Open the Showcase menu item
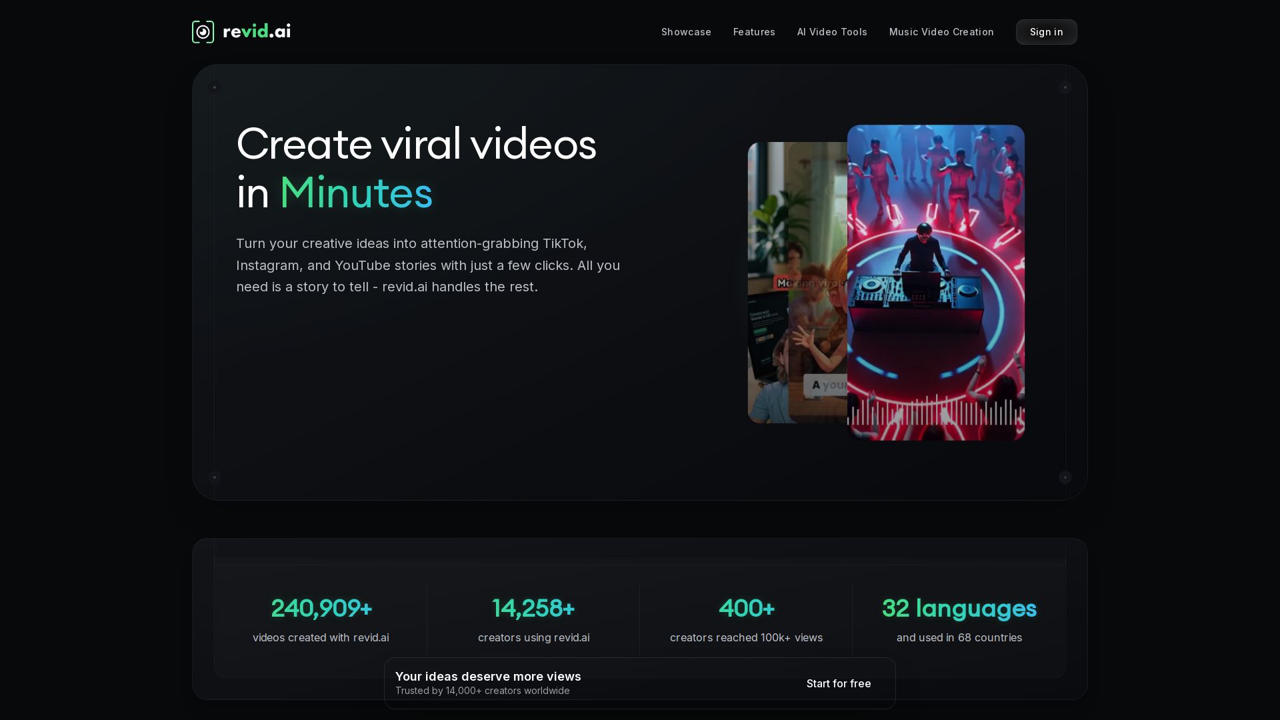This screenshot has height=720, width=1280. click(x=686, y=32)
